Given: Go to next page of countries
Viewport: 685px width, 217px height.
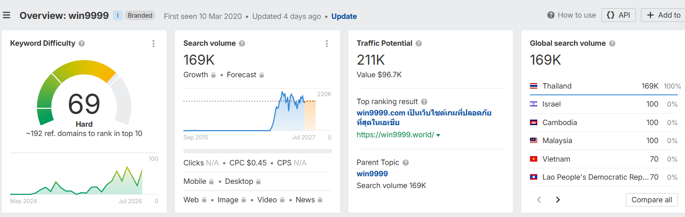Looking at the screenshot, I should click(558, 200).
